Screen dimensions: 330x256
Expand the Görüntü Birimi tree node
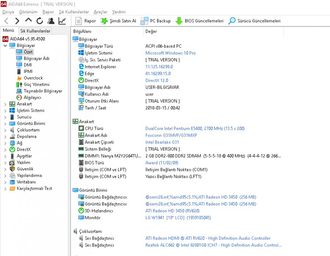[5, 123]
